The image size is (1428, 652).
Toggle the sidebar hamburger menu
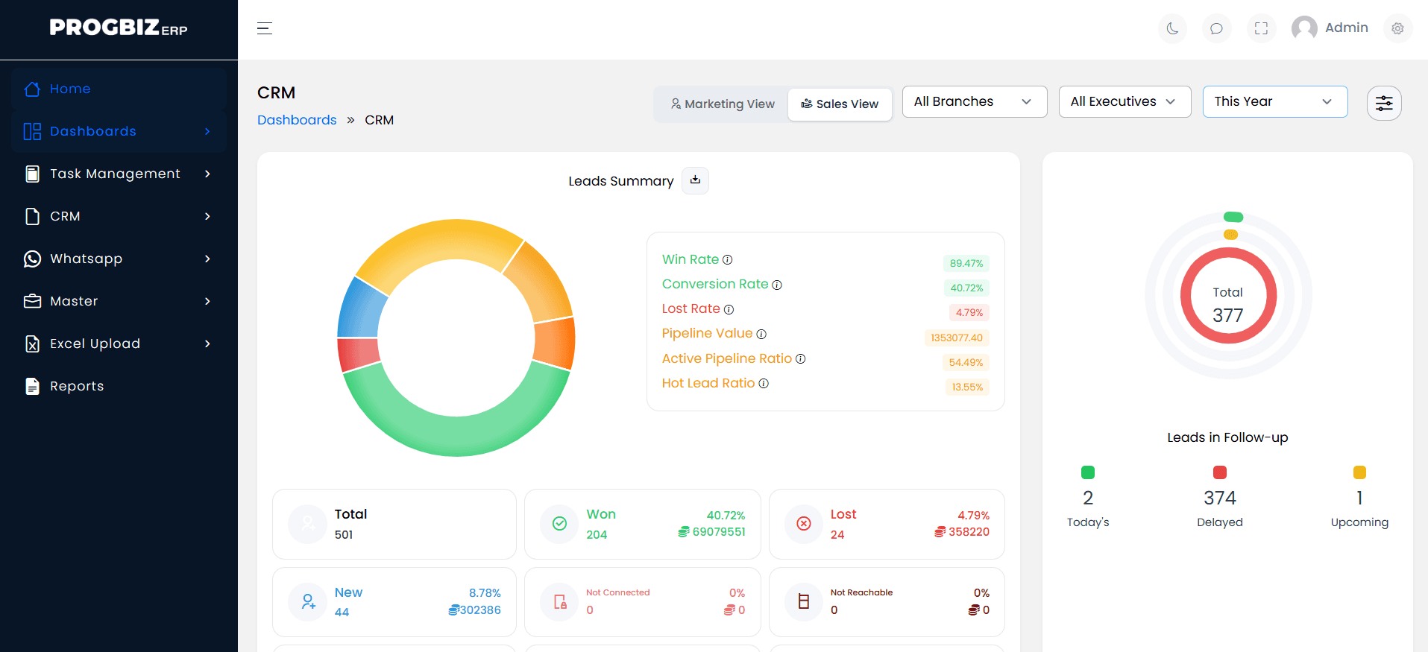click(265, 28)
